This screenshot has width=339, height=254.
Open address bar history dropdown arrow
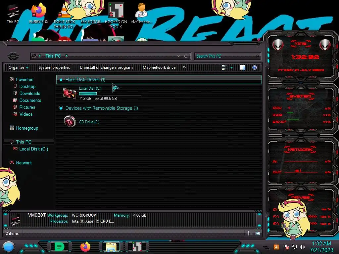178,56
